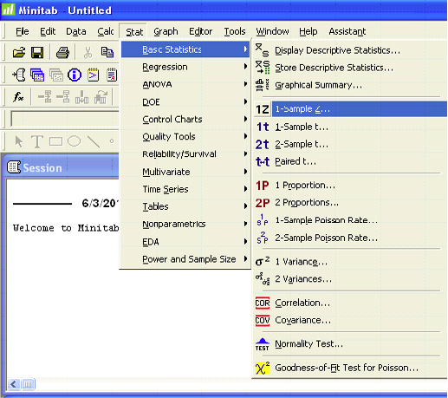Click the Print icon in toolbar
Image resolution: width=448 pixels, height=398 pixels.
point(62,53)
